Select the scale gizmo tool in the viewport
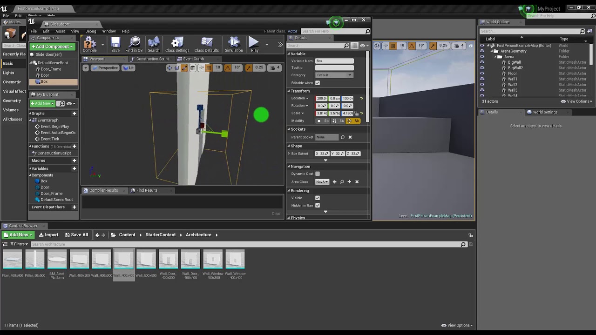The image size is (596, 335). coord(184,68)
